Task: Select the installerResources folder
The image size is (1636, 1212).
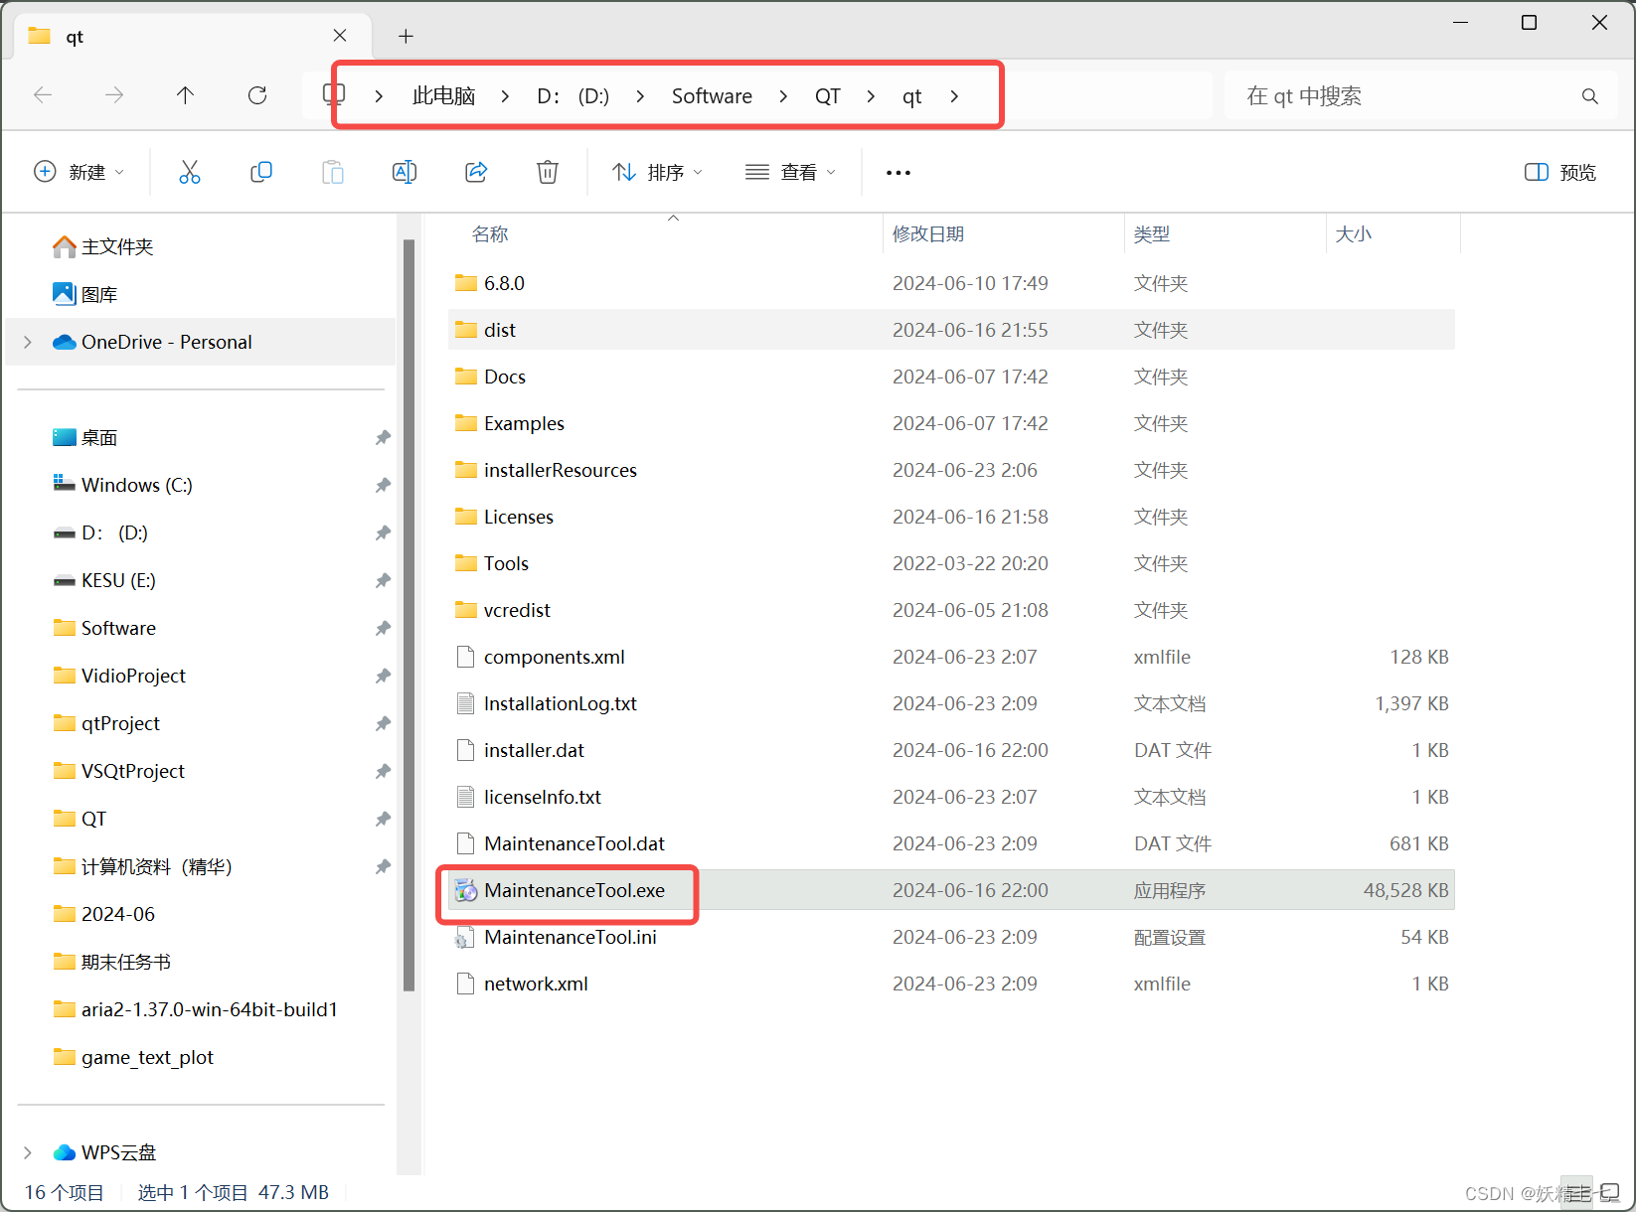Action: [x=951, y=470]
